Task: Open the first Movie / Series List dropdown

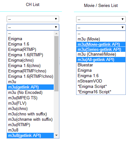Action: pyautogui.click(x=101, y=19)
